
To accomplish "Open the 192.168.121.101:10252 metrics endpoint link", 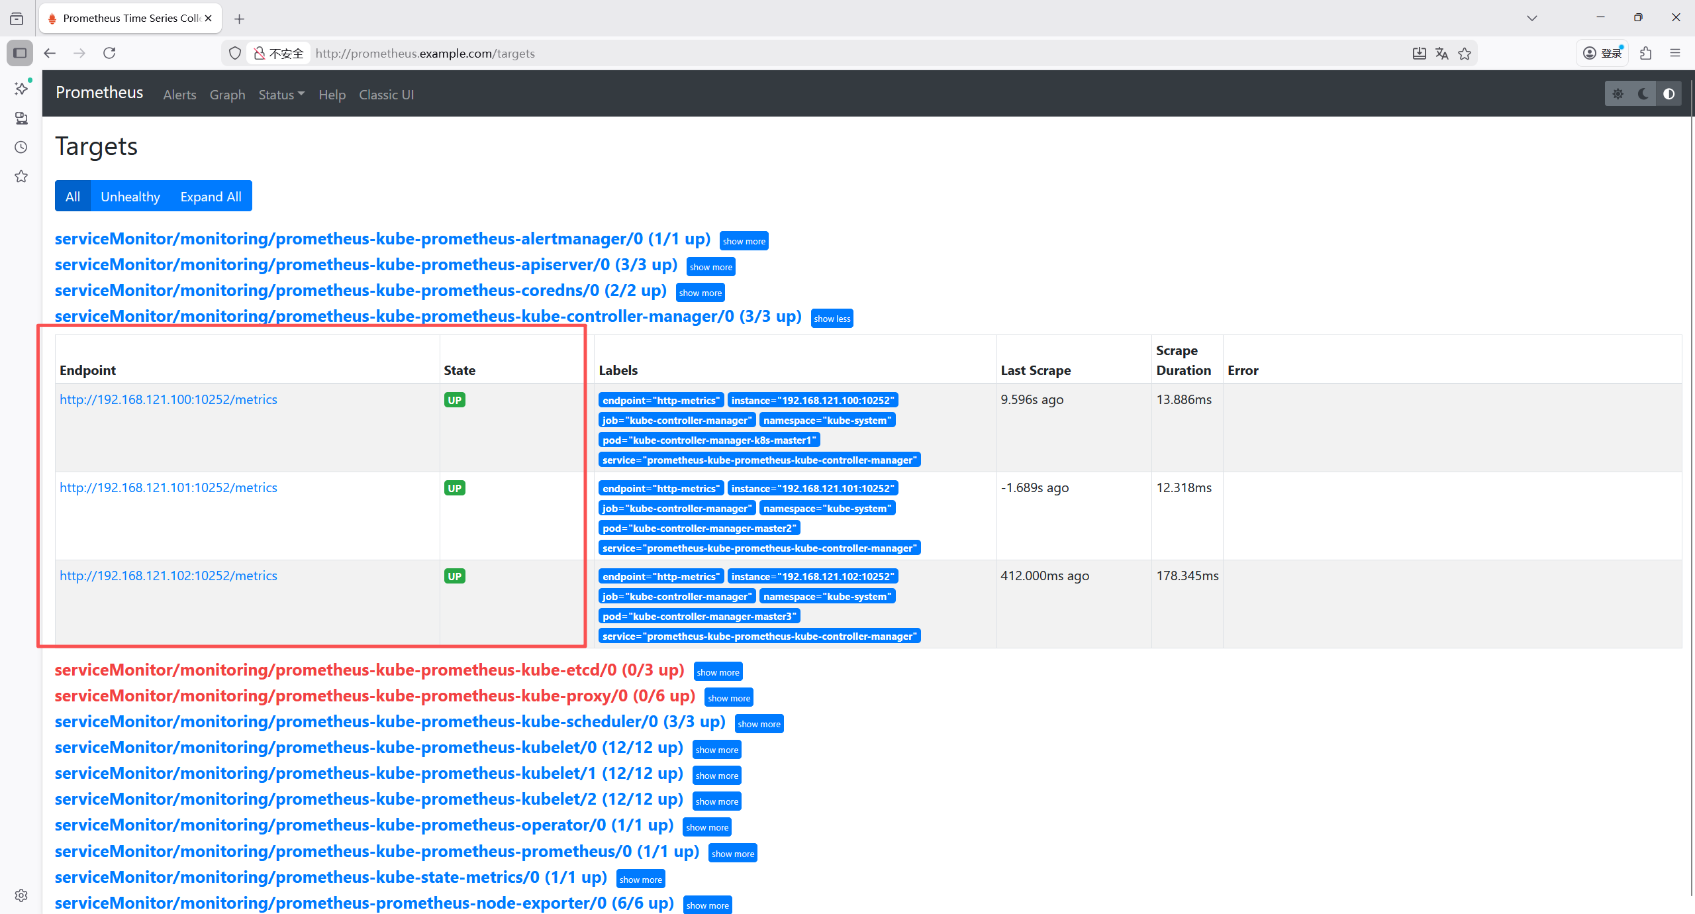I will (168, 487).
